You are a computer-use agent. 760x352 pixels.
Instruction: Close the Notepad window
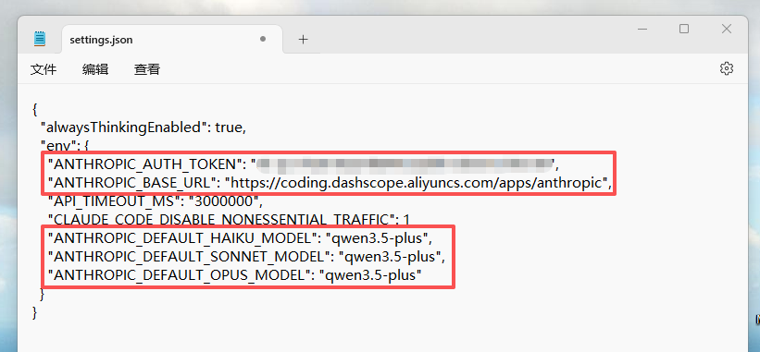click(x=726, y=29)
